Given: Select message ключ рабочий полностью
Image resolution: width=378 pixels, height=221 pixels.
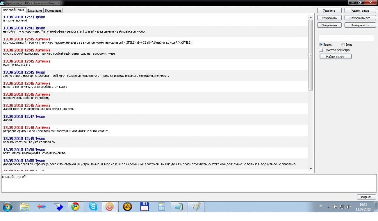Looking at the screenshot, I should click(59, 54).
